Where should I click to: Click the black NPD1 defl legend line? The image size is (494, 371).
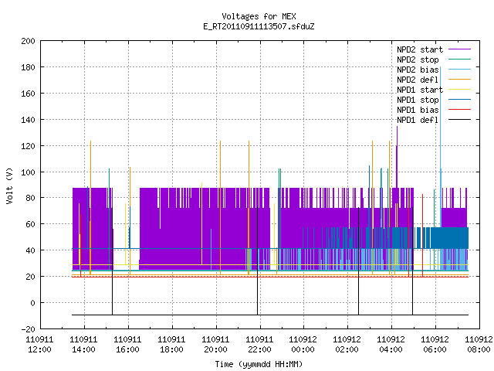coord(459,120)
